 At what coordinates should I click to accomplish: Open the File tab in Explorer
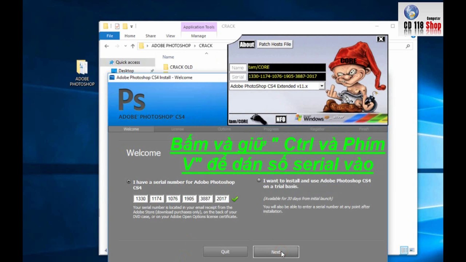pos(110,36)
